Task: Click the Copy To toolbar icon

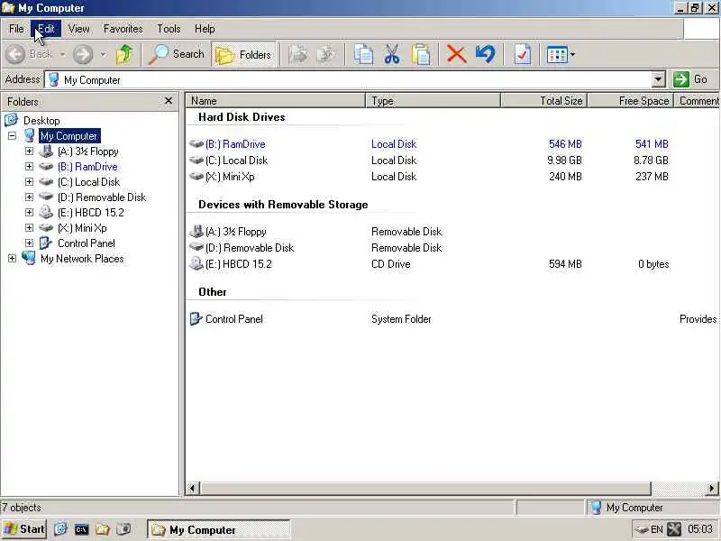Action: tap(327, 54)
